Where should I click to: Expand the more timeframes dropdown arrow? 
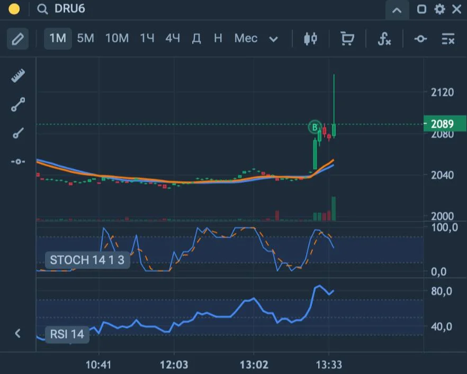(x=273, y=39)
